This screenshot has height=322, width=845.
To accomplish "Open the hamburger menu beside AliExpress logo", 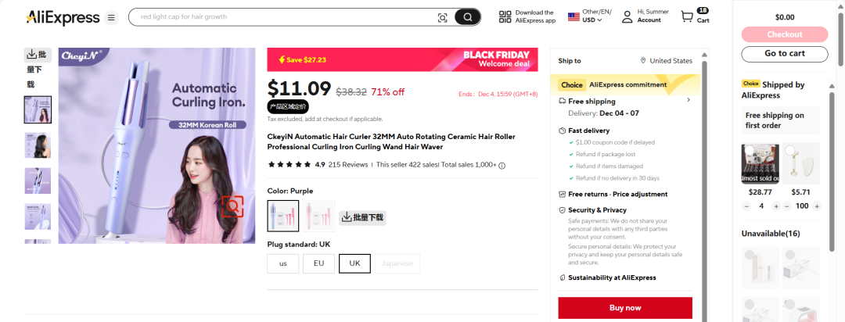I will coord(111,18).
